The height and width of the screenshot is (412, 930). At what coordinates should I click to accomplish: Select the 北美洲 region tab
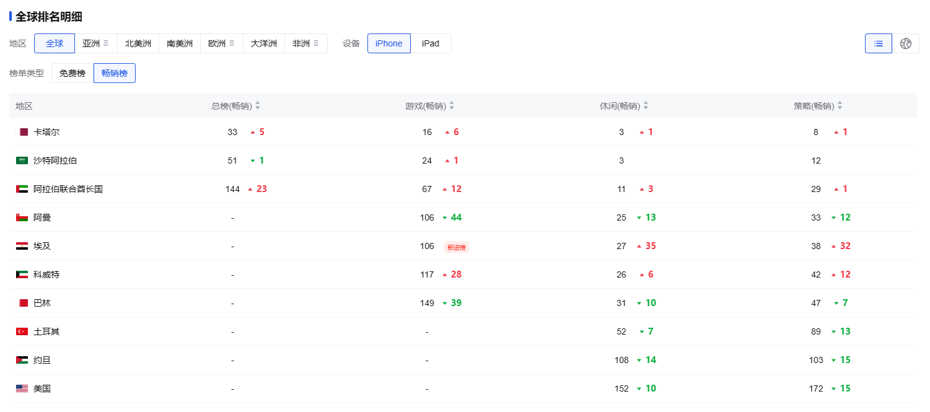(138, 43)
